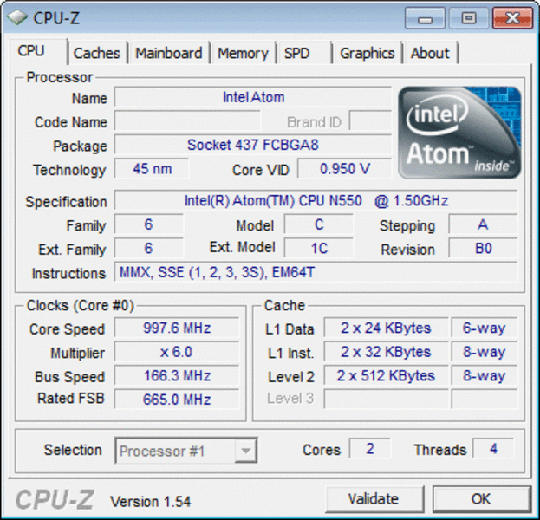
Task: Open the Graphics tab
Action: click(368, 54)
